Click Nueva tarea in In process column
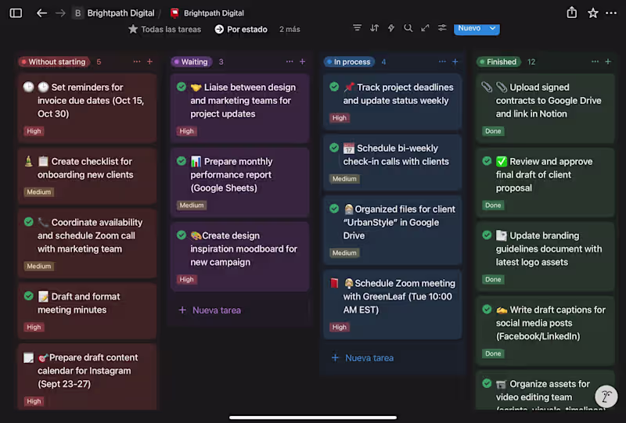This screenshot has width=626, height=423. point(362,358)
